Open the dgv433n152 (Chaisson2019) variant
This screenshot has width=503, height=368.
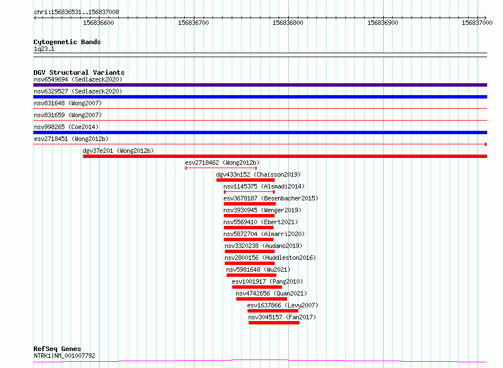click(258, 174)
